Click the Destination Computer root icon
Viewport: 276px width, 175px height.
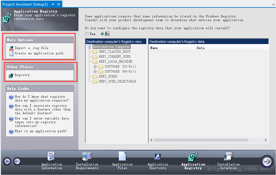pyautogui.click(x=89, y=47)
